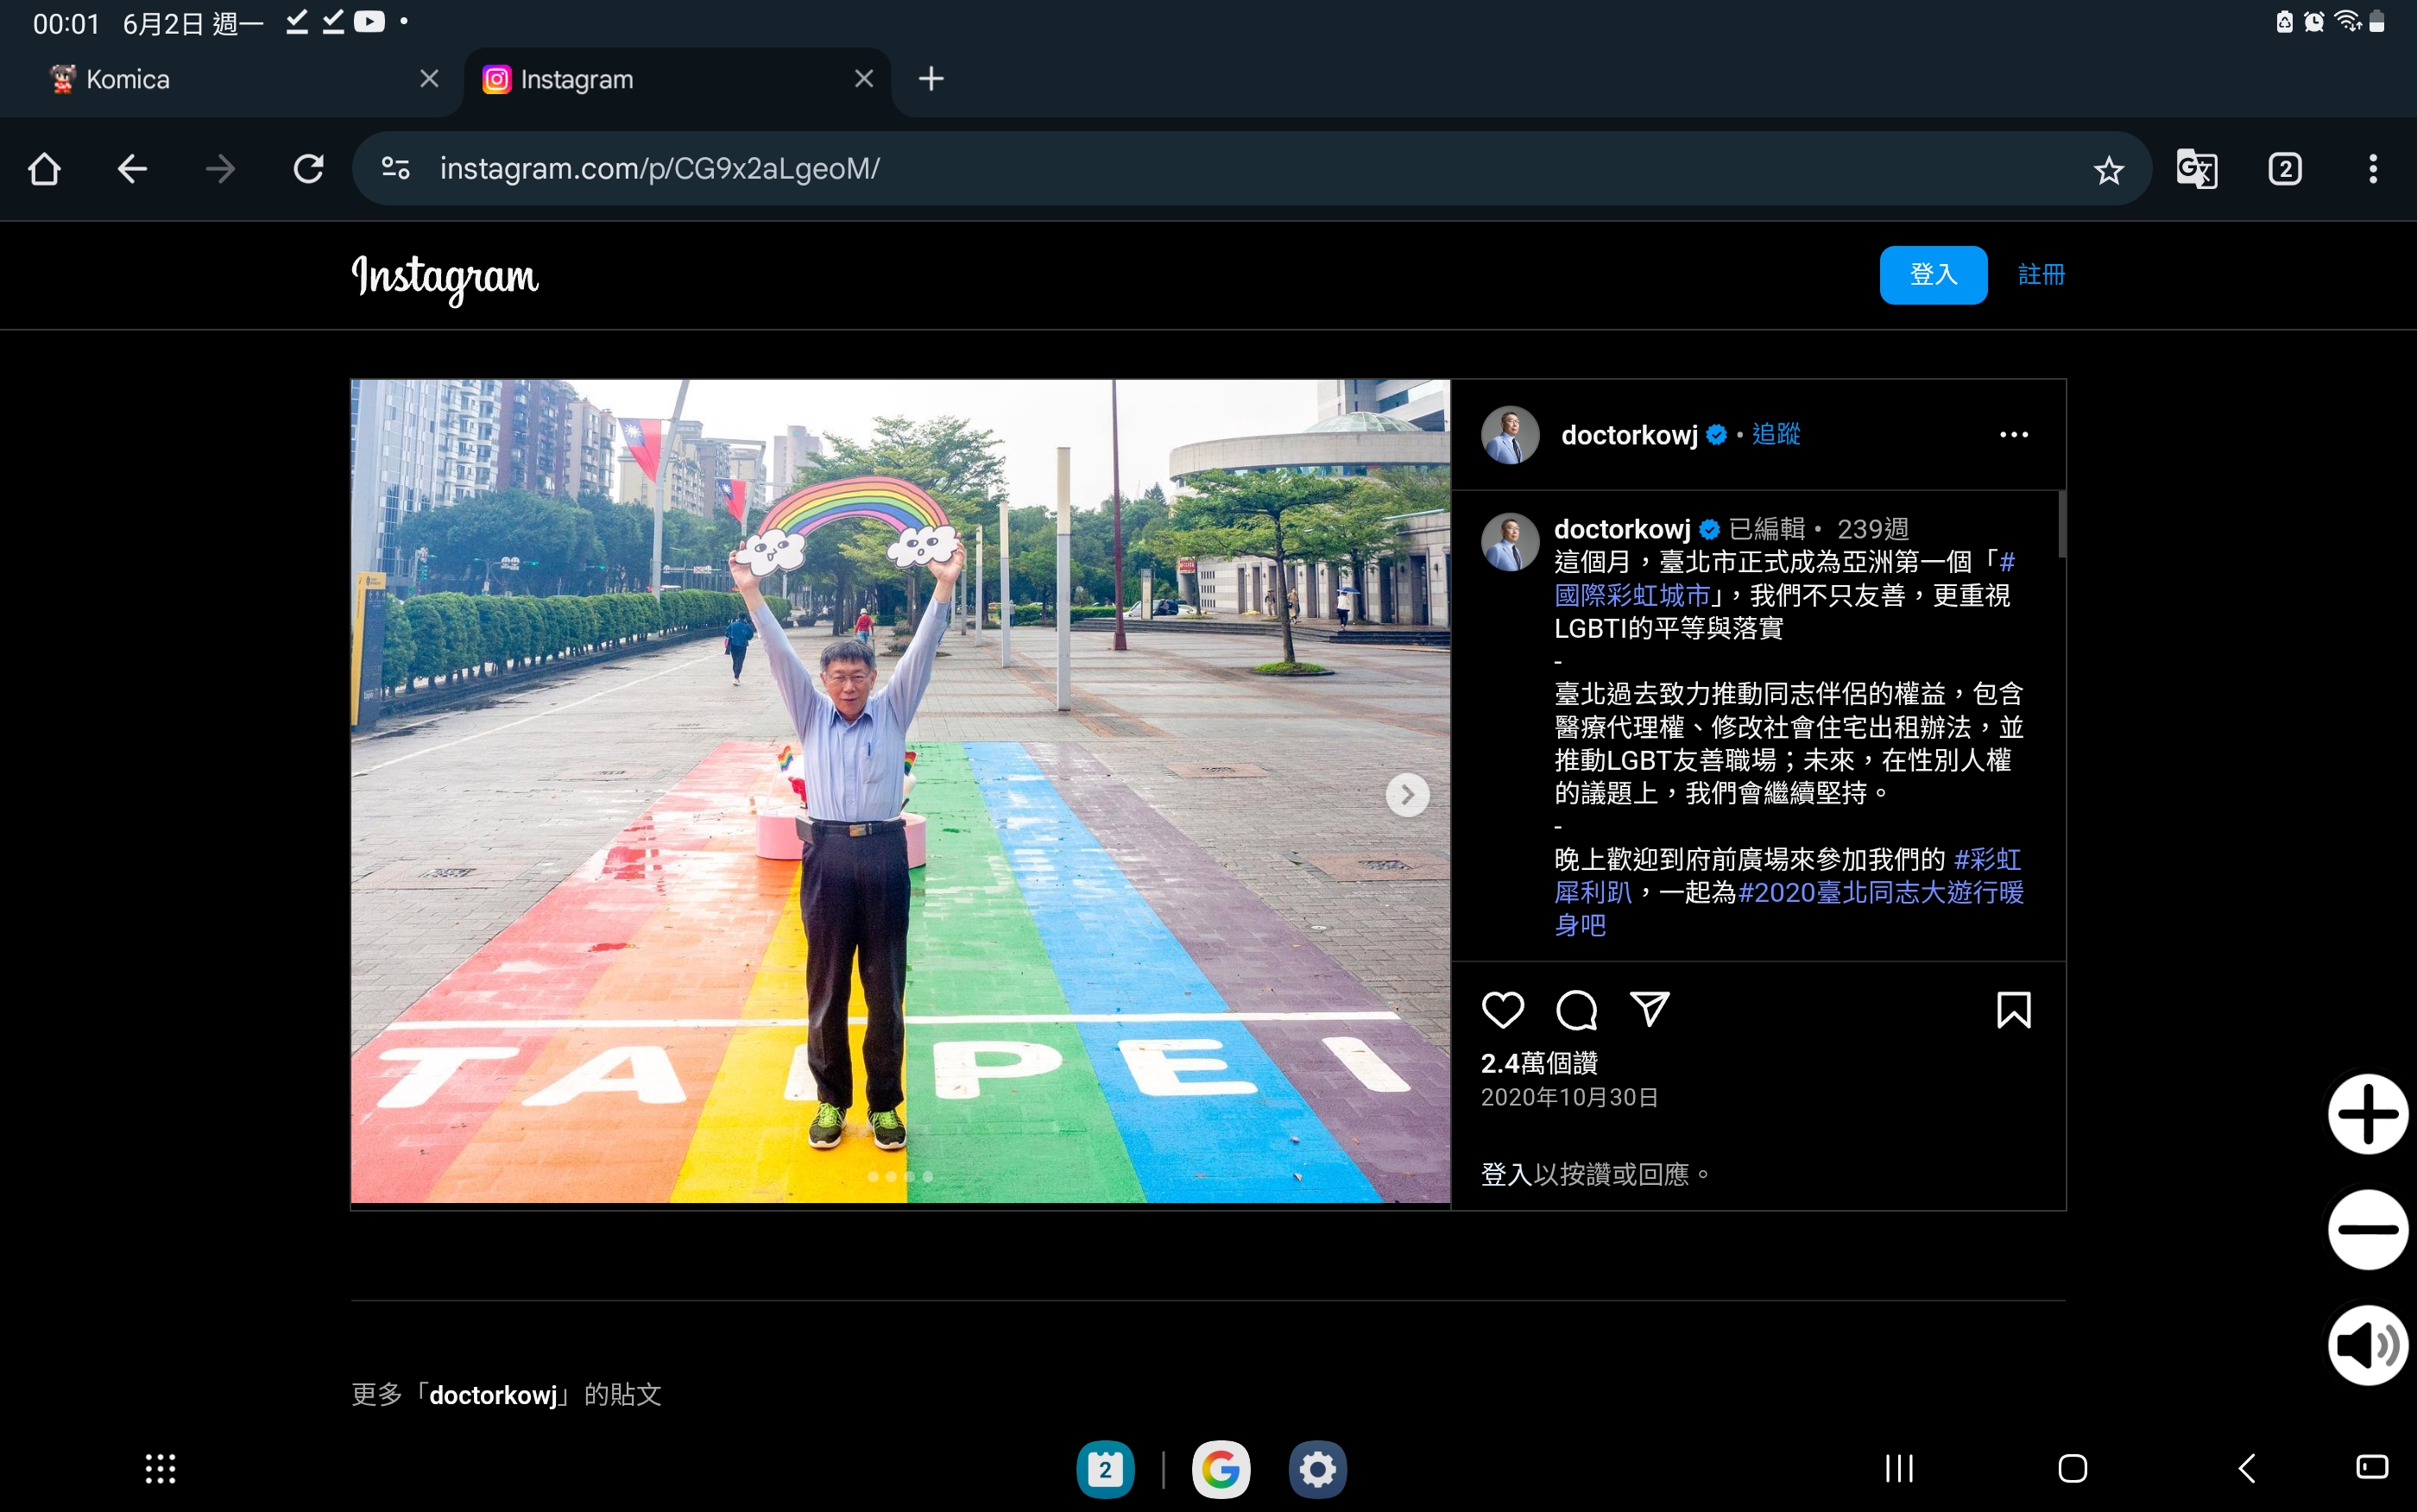This screenshot has height=1512, width=2417.
Task: Click the browser forward arrow
Action: 220,169
